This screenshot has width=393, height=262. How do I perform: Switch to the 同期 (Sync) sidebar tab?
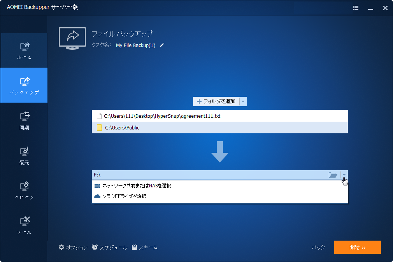click(x=24, y=121)
